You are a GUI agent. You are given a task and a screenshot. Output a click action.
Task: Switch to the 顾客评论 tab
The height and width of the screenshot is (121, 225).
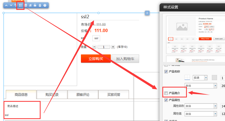83,95
